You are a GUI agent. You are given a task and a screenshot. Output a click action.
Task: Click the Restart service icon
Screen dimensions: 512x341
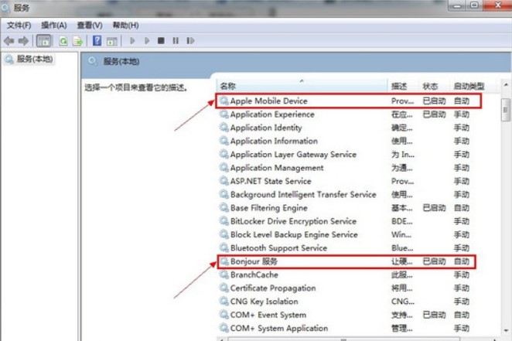pos(191,40)
